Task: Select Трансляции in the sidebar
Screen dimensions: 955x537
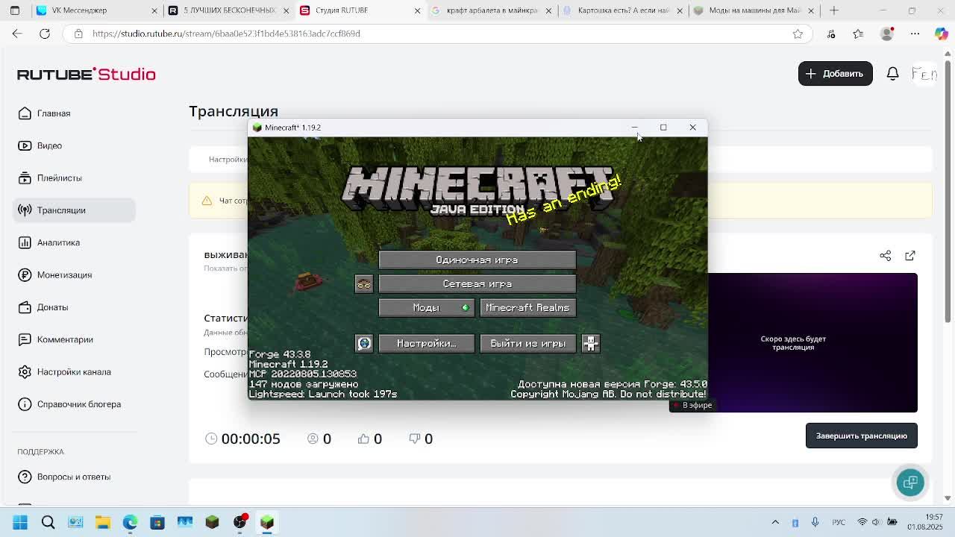Action: tap(74, 210)
